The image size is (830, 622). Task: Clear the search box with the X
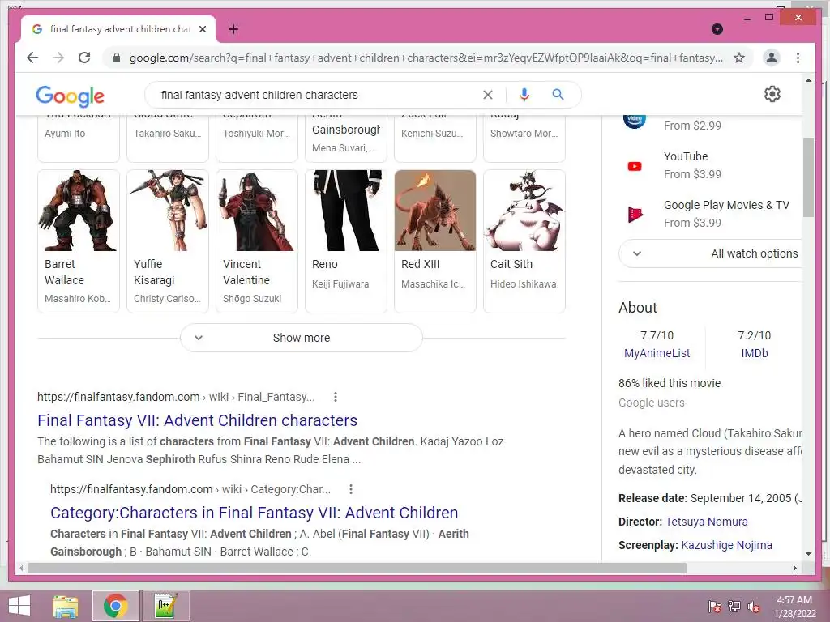487,95
